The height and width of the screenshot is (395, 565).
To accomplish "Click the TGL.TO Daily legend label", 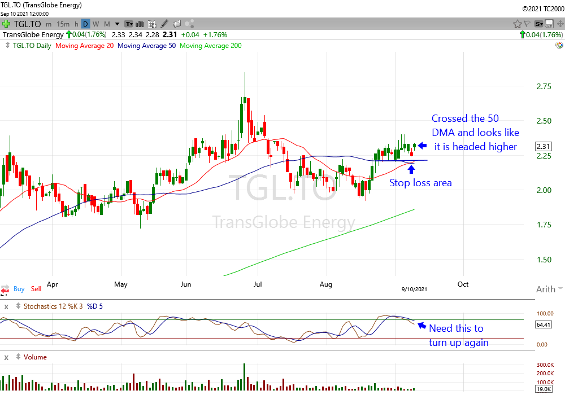I will [x=32, y=46].
